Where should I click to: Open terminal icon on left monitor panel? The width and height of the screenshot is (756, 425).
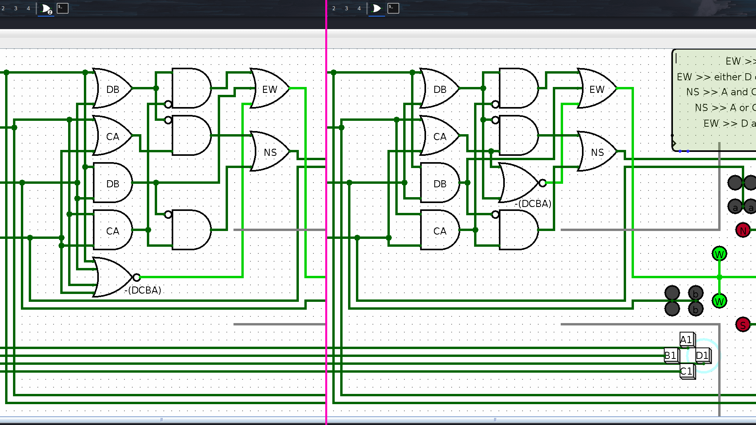[x=63, y=8]
